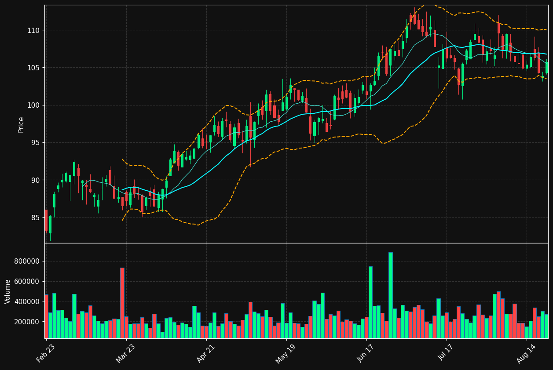Click the May 19 date label
The width and height of the screenshot is (553, 370).
click(x=286, y=353)
